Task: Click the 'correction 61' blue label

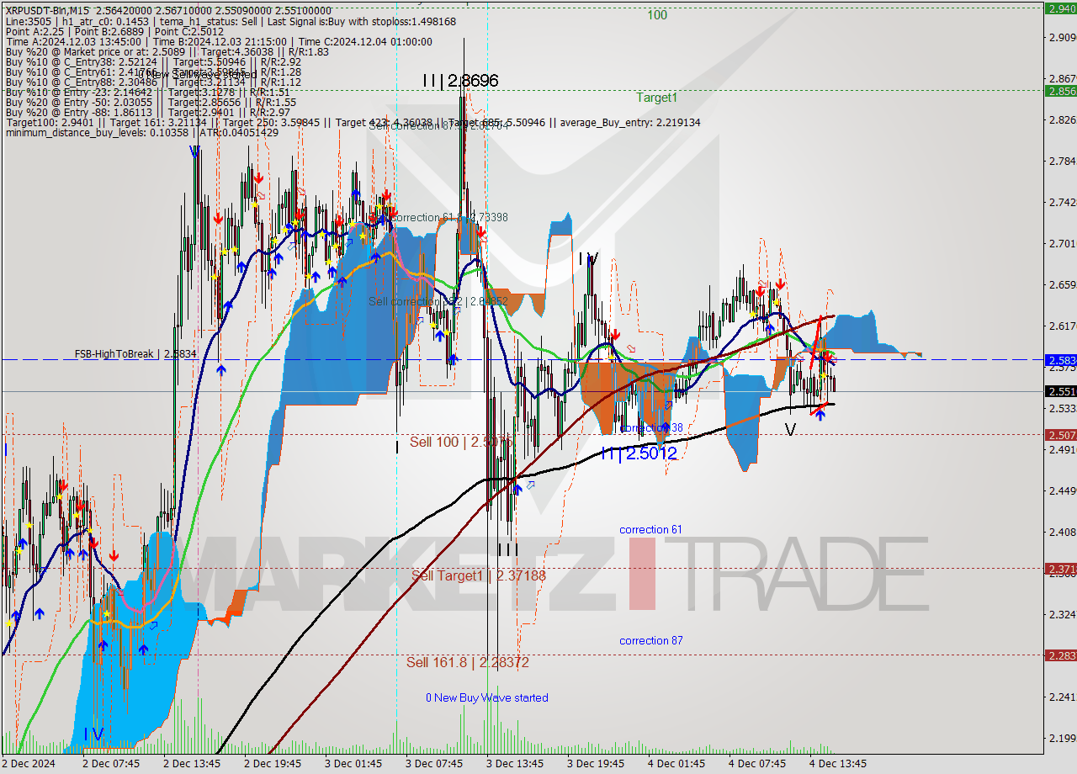Action: click(x=650, y=529)
